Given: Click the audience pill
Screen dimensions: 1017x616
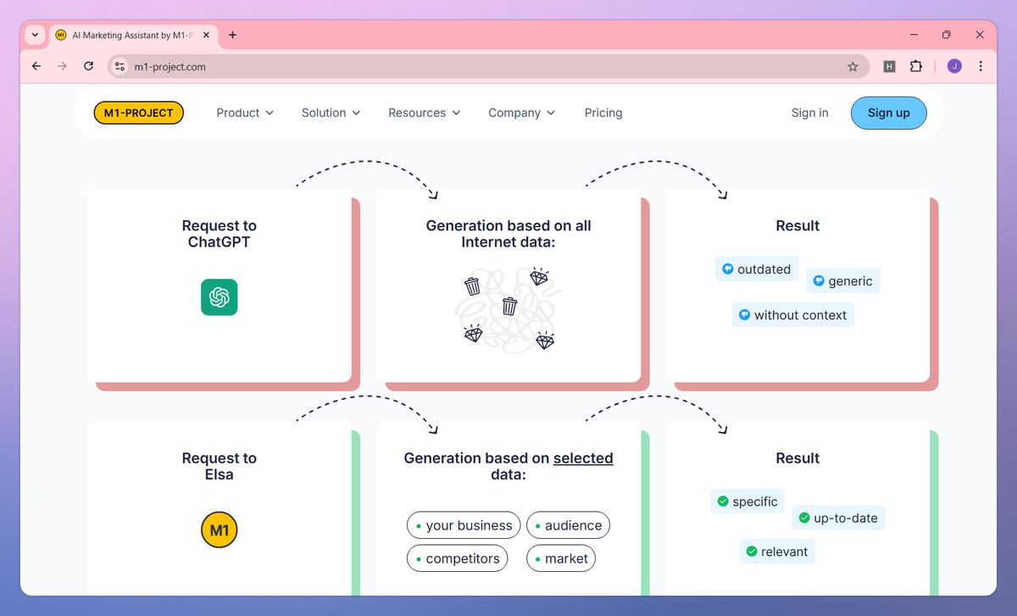Looking at the screenshot, I should coord(568,525).
